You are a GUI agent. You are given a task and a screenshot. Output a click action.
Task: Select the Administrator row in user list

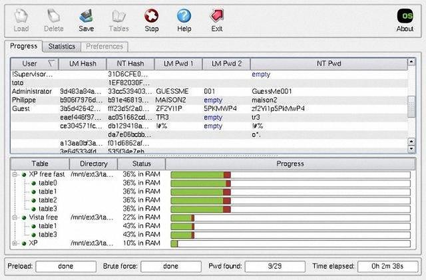[208, 92]
